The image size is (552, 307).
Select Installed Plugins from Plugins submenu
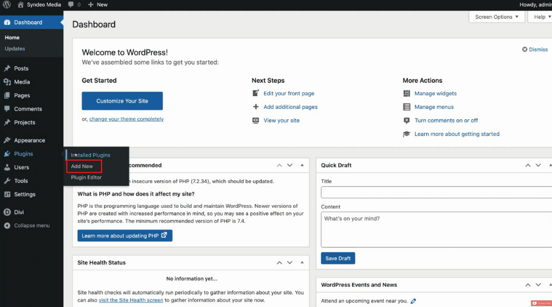click(91, 155)
